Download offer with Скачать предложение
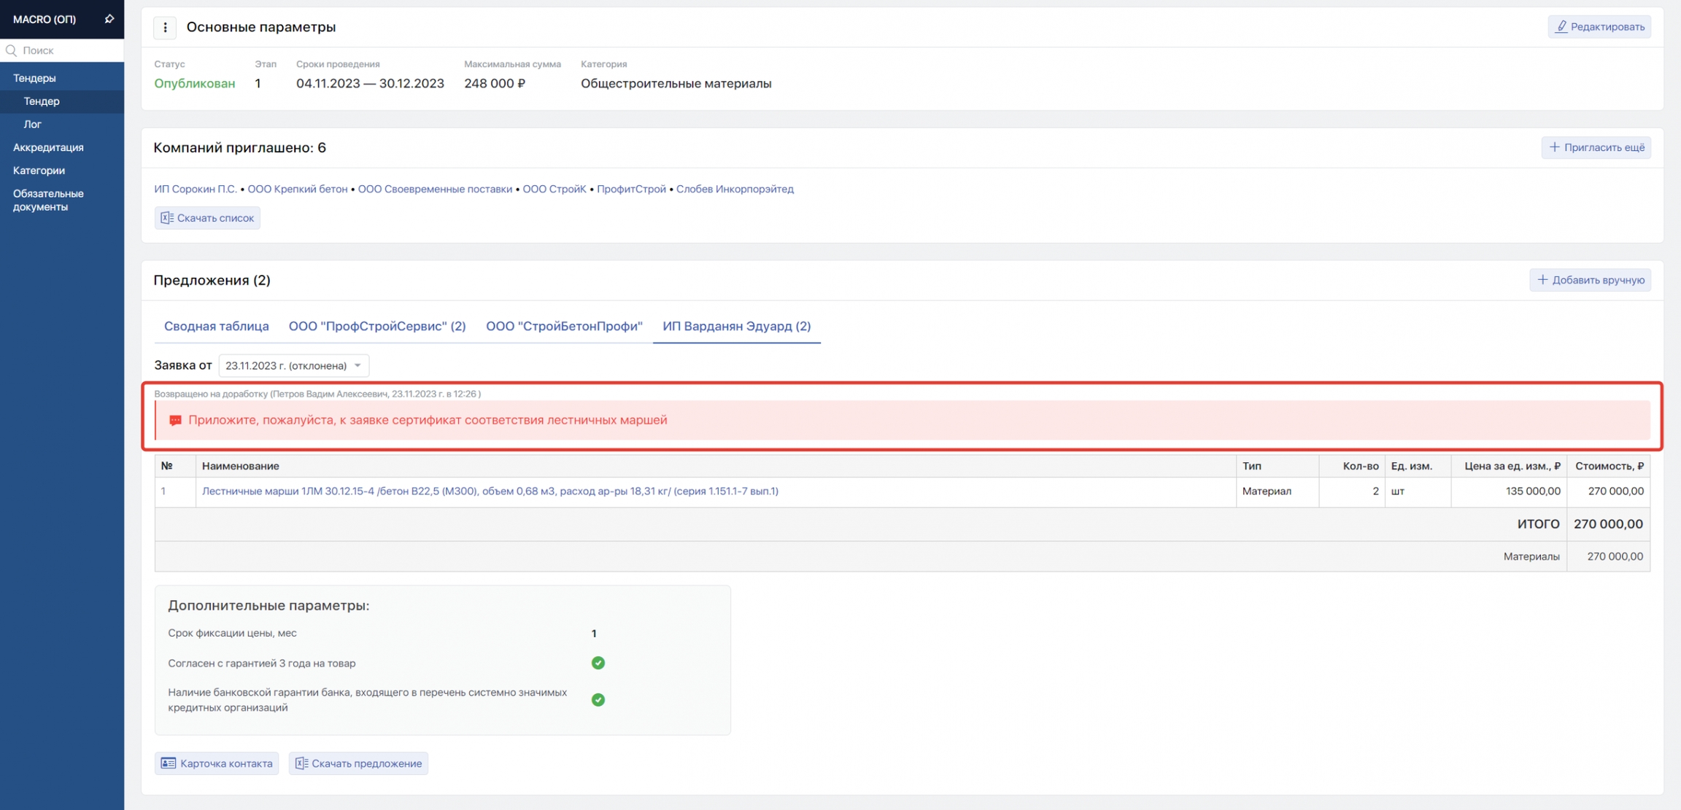 point(358,763)
